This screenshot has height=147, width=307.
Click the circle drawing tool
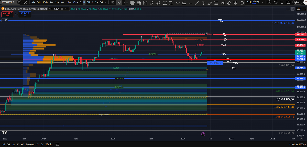242,3
